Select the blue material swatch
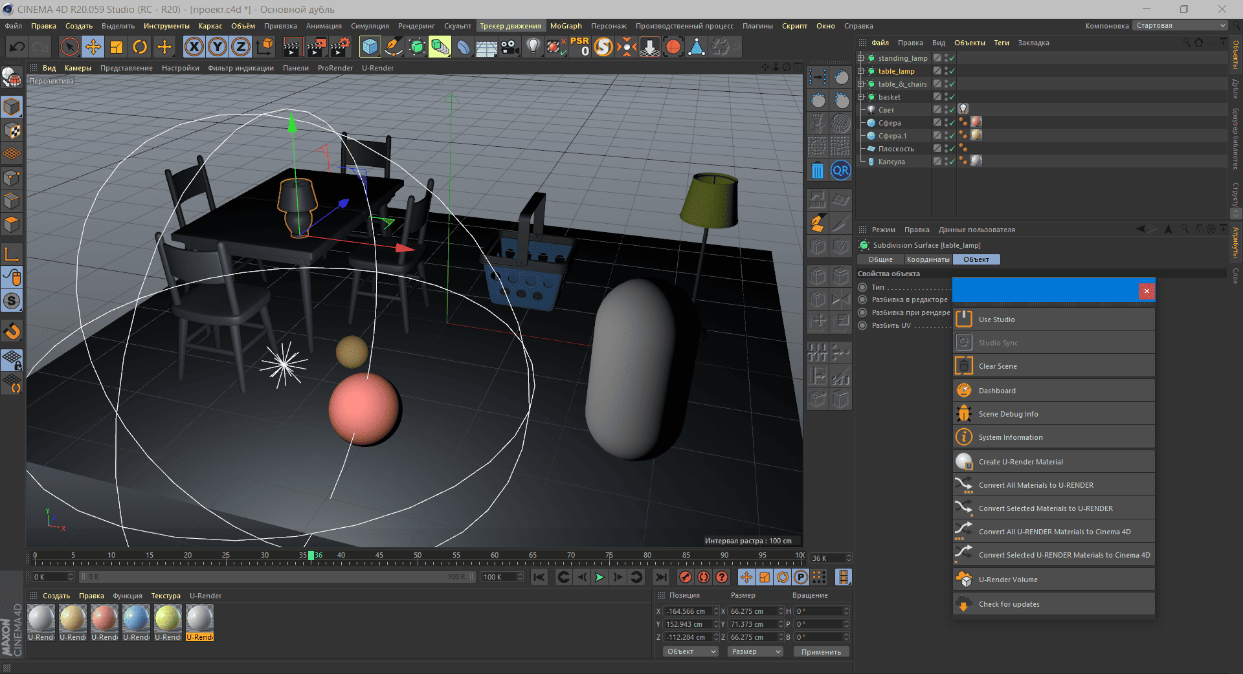The image size is (1243, 674). pyautogui.click(x=136, y=618)
